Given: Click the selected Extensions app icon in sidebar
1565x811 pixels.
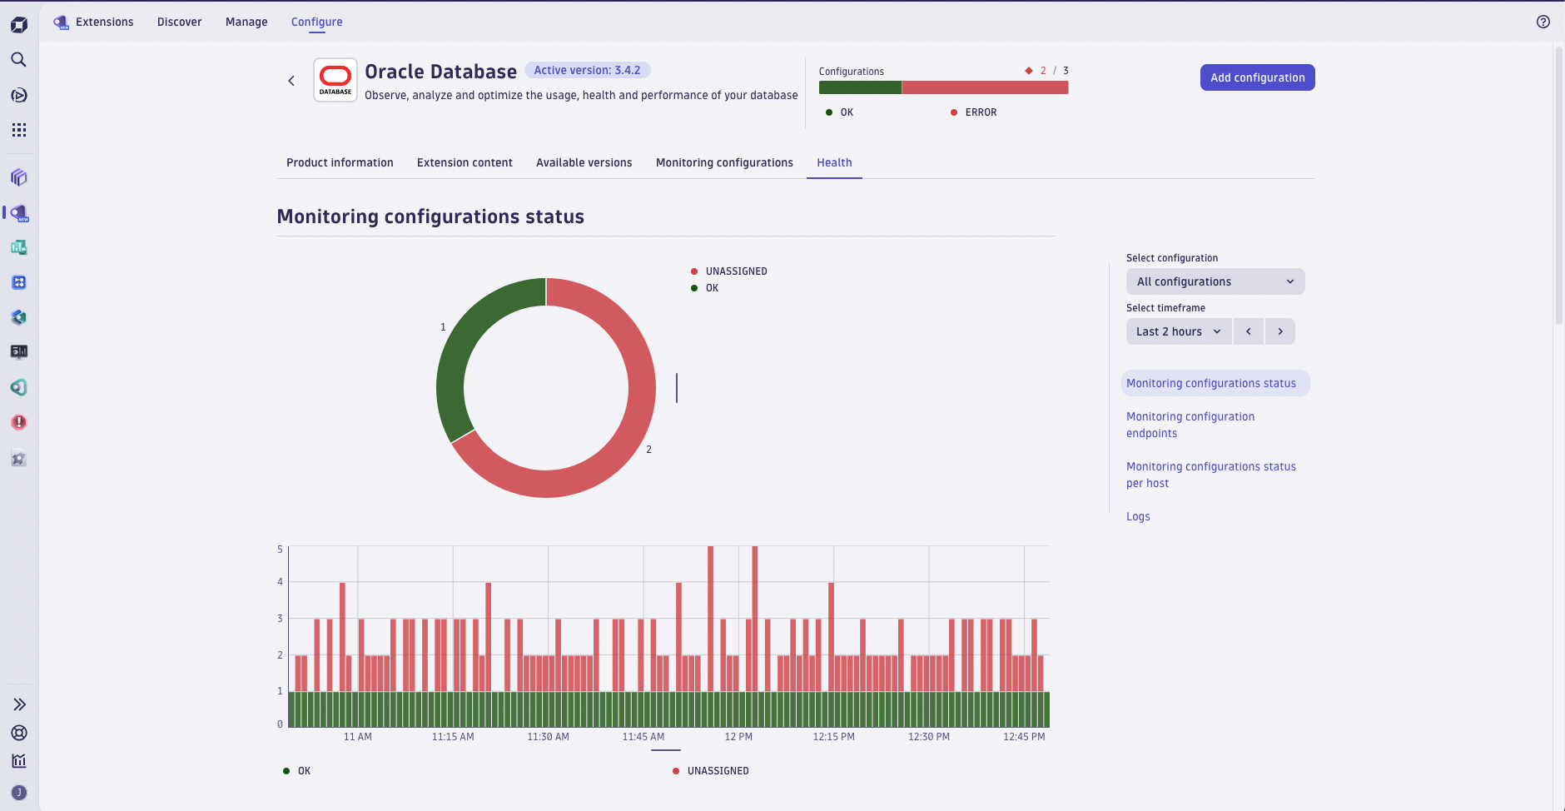Looking at the screenshot, I should (19, 213).
